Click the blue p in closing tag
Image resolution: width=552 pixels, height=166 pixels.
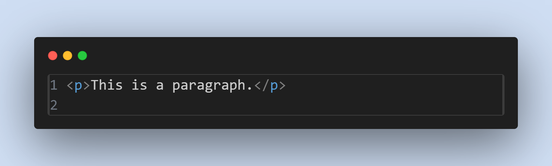point(274,87)
